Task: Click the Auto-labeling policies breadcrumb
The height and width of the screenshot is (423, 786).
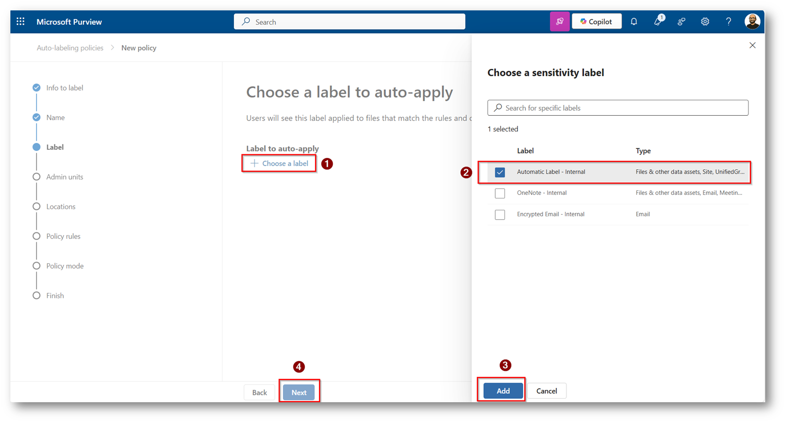Action: tap(70, 48)
